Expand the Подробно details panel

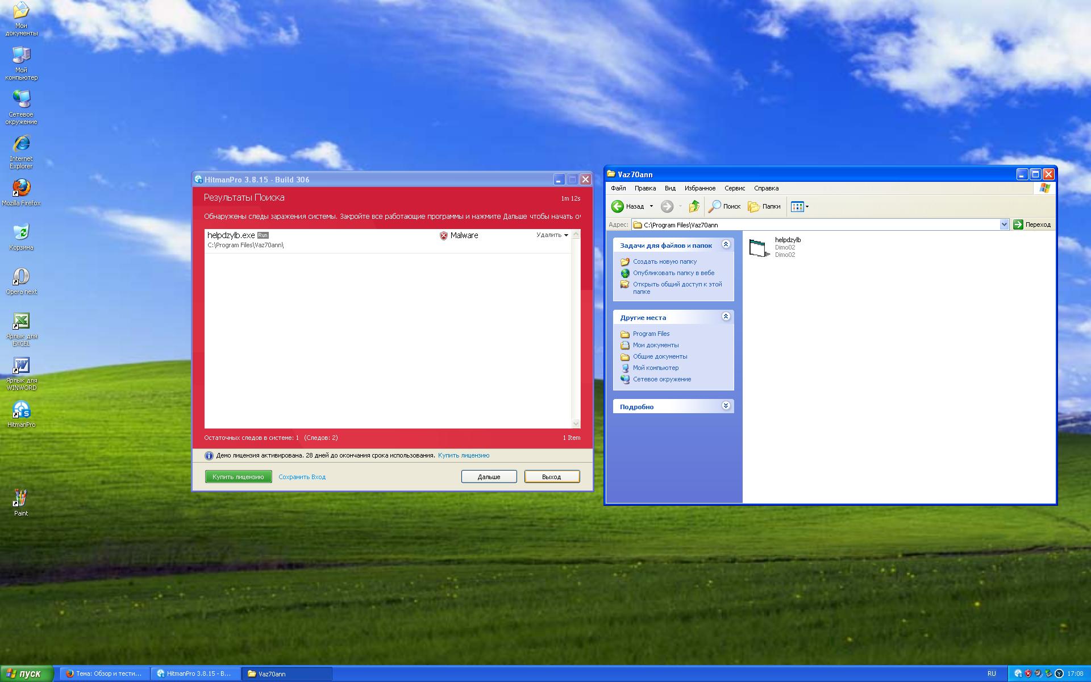point(726,406)
